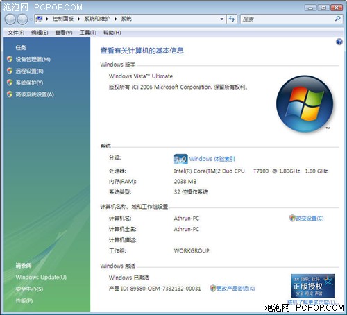This screenshot has width=347, height=315.
Task: Click the Athrun-PC value beside 计算机全名
Action: pyautogui.click(x=187, y=229)
